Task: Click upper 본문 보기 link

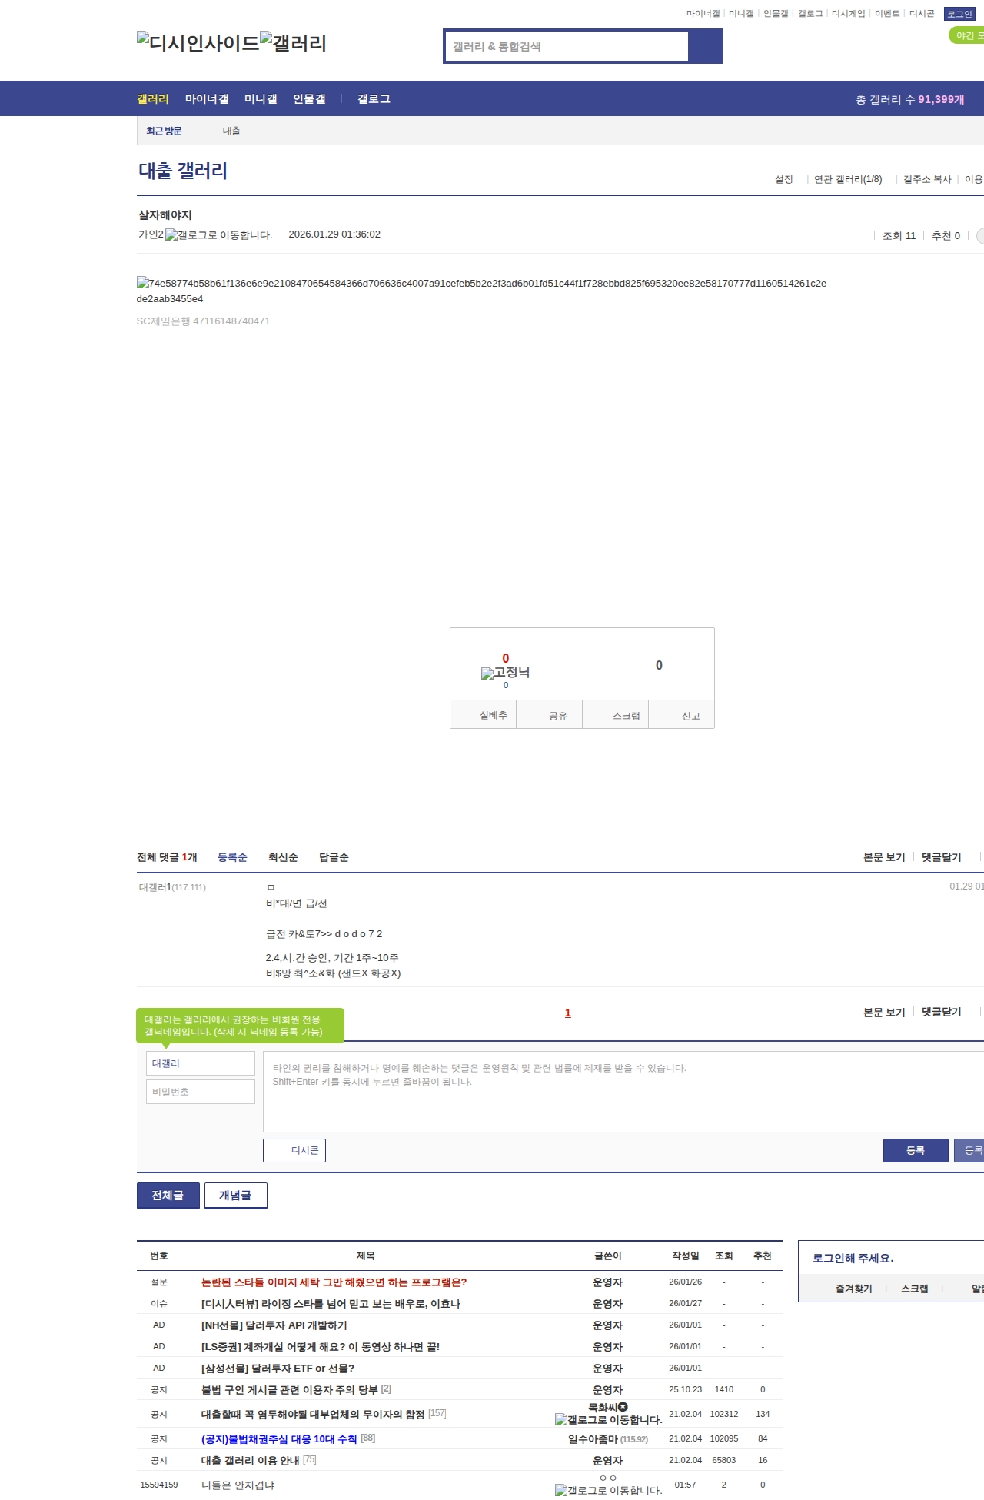Action: [x=884, y=857]
